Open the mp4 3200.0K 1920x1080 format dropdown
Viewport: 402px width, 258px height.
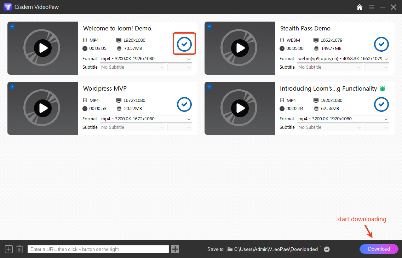(x=343, y=119)
